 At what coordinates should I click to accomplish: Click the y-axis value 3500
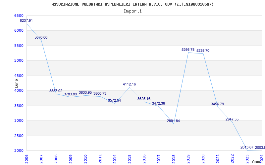[19, 106]
